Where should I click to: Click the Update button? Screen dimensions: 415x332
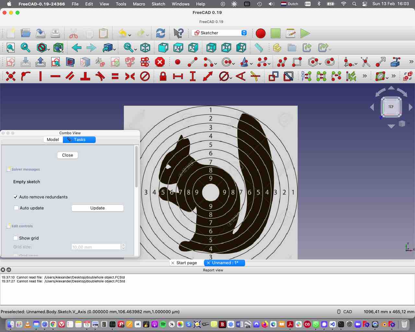point(98,208)
